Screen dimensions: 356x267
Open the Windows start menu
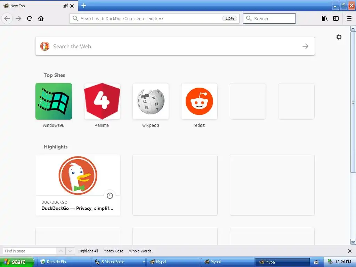pyautogui.click(x=17, y=262)
